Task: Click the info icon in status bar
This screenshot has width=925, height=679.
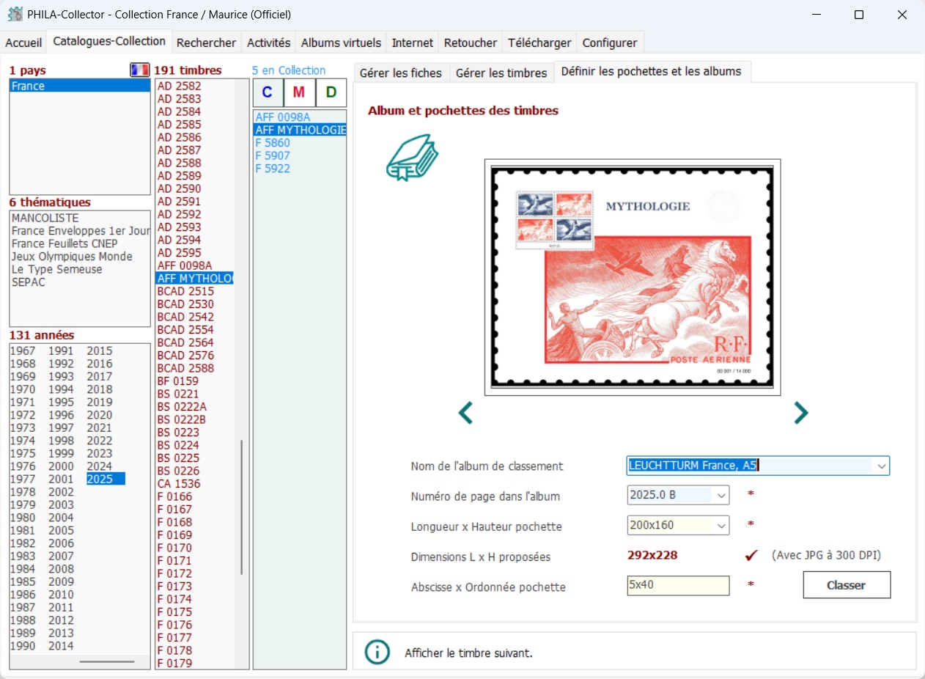Action: point(377,652)
